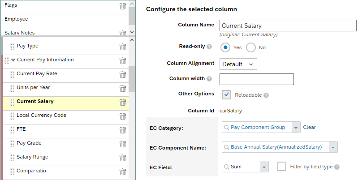
Task: Click the drag handle of Local Currency Code
Action: pos(13,116)
